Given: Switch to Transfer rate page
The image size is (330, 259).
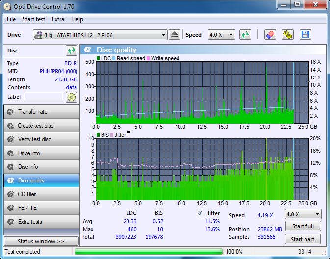Looking at the screenshot, I should 42,112.
